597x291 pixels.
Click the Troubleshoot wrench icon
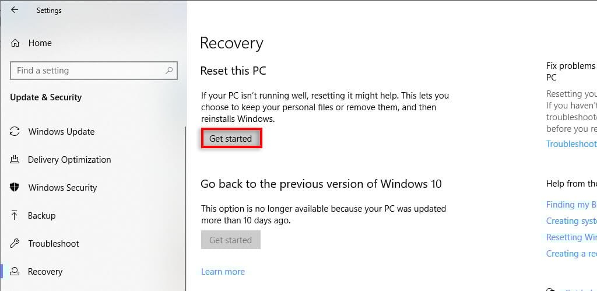click(x=15, y=244)
